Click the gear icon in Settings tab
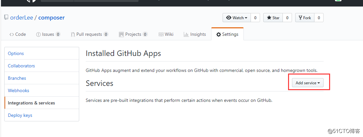Screen dimensions: 363x137 pos(219,34)
